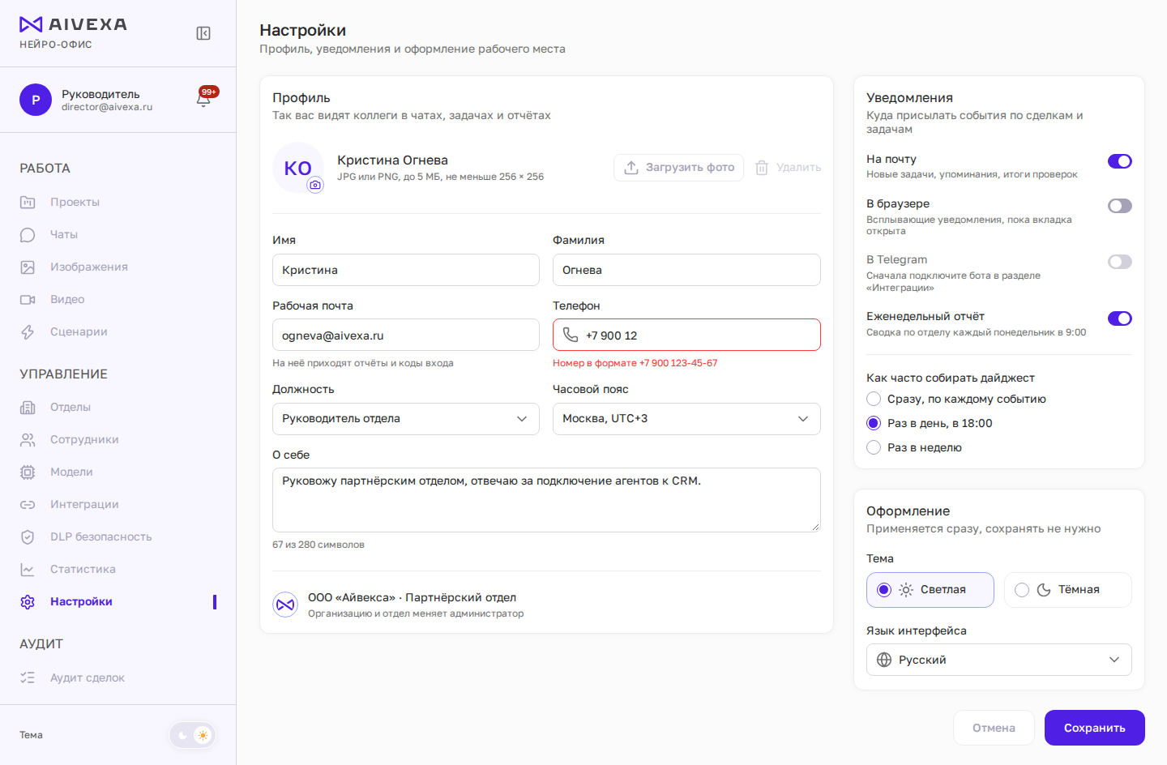This screenshot has width=1167, height=765.
Task: Select Раз в день, в 18:00 radio
Action: tap(874, 423)
